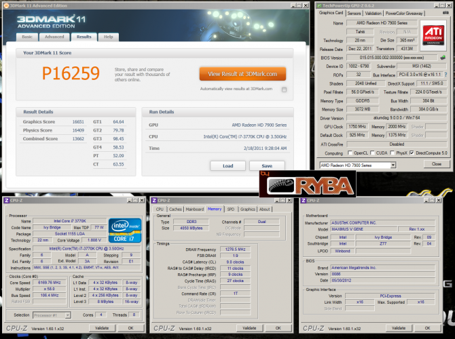Click the Z icon of CPU-Z motherboard window

[304, 200]
